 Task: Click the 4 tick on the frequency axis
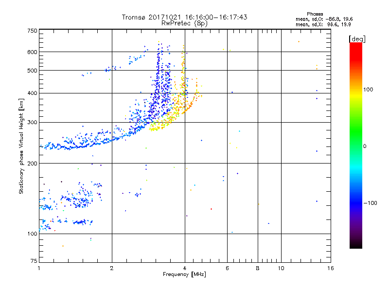pyautogui.click(x=184, y=268)
